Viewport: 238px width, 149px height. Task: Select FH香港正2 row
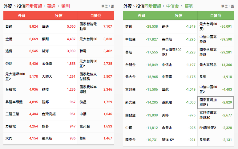tap(216, 128)
